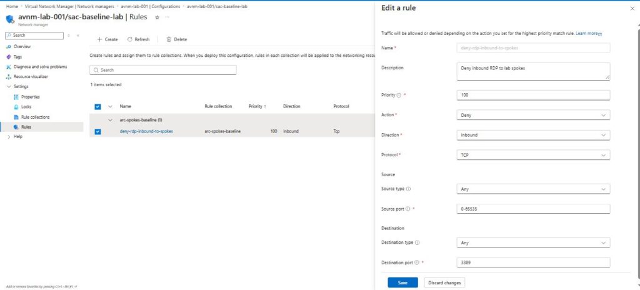
Task: Focus the sidebar Search box
Action: [35, 36]
